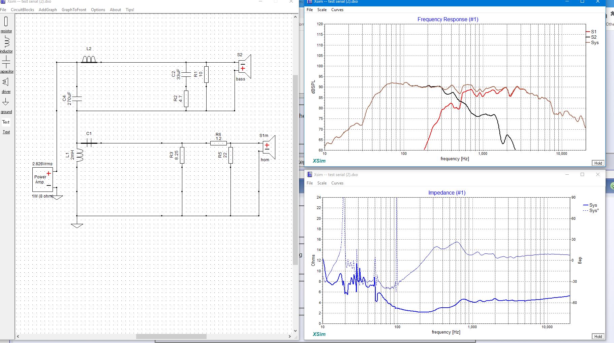Click the S1m horn driver symbol
Image resolution: width=614 pixels, height=343 pixels.
[269, 147]
